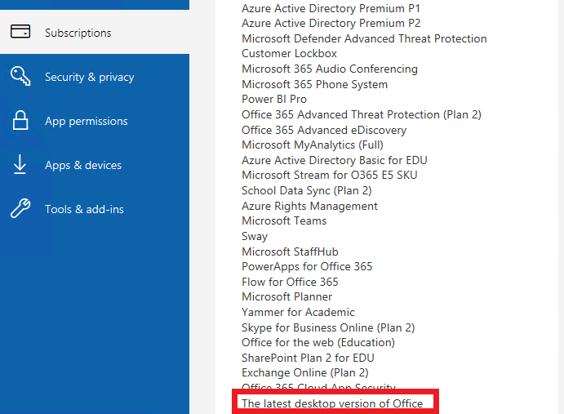This screenshot has width=564, height=414.
Task: Click 'Yammer for Academic' line
Action: click(x=298, y=312)
